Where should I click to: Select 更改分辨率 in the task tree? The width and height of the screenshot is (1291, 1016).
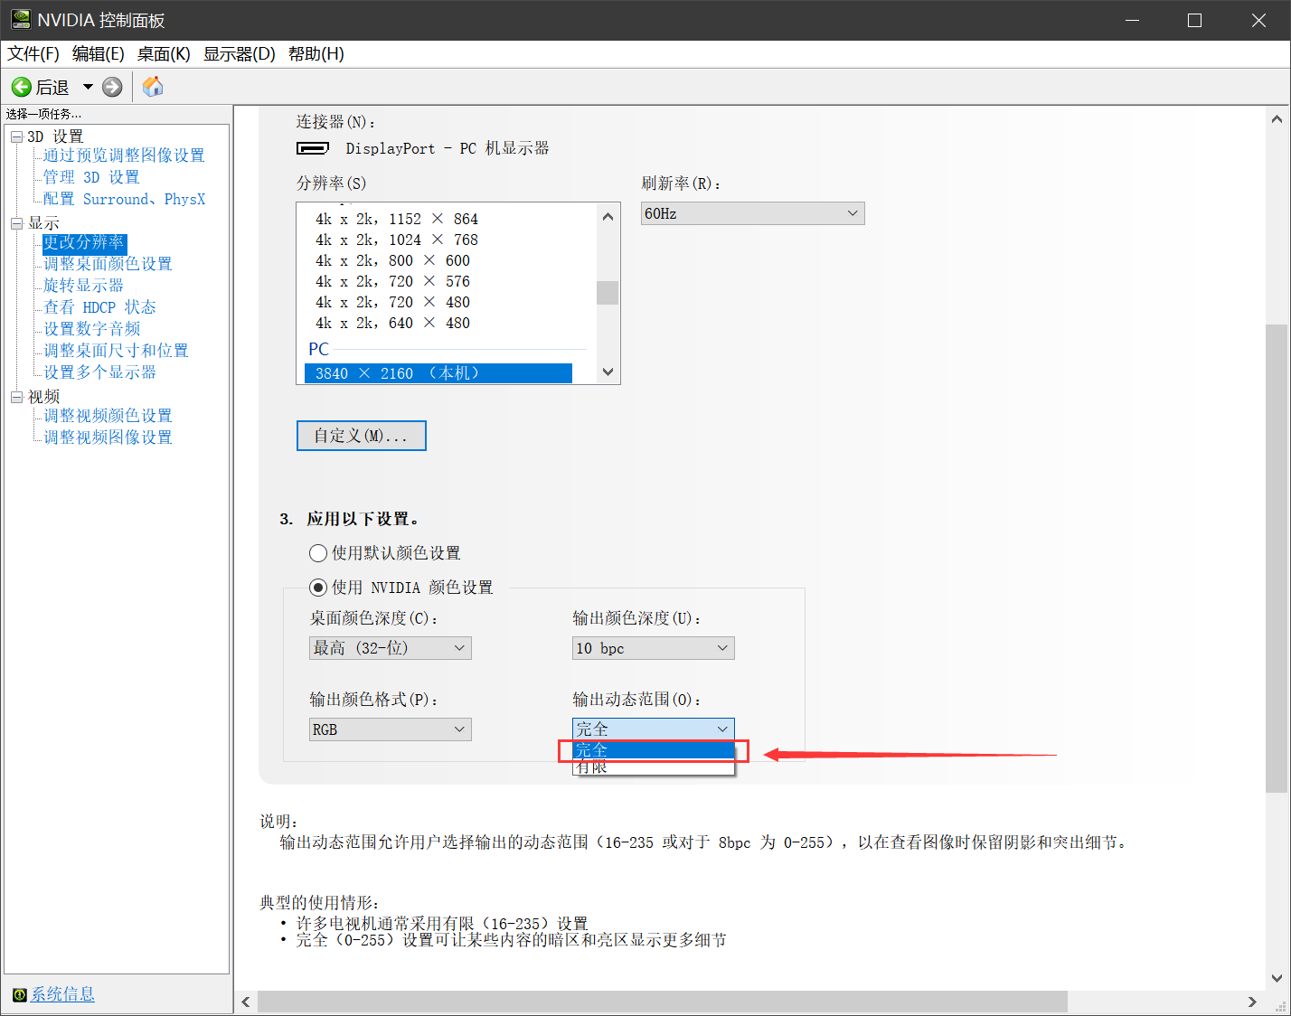pyautogui.click(x=84, y=243)
